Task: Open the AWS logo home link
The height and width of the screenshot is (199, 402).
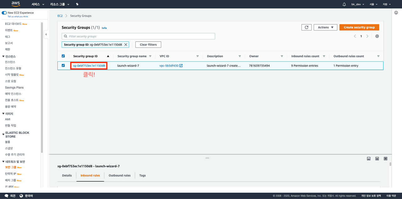Action: click(x=16, y=4)
